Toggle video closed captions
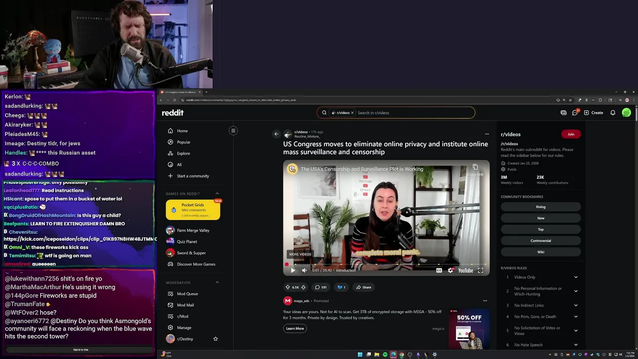 coord(439,270)
